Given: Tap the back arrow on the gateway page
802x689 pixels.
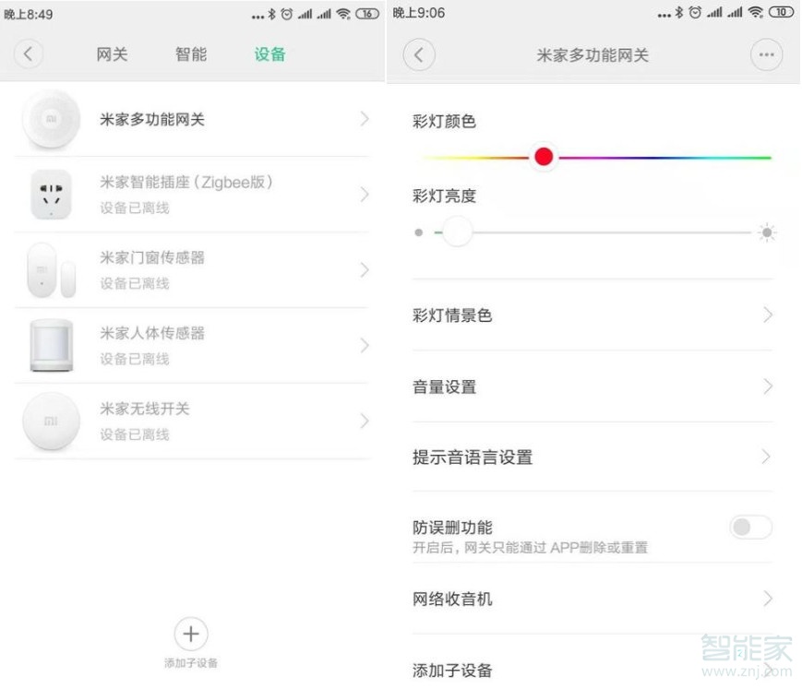Looking at the screenshot, I should click(x=419, y=54).
